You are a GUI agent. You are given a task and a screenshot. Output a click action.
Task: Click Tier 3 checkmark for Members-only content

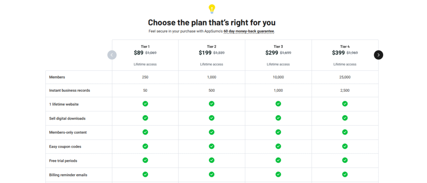pos(278,132)
